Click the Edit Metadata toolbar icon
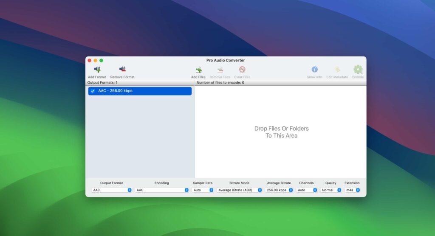Screen dimensions: 435x236 [337, 69]
